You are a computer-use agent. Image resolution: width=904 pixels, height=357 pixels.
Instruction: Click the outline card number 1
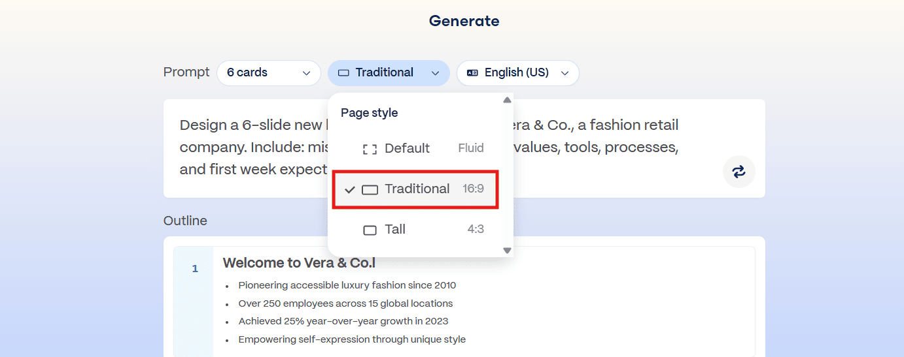[195, 269]
